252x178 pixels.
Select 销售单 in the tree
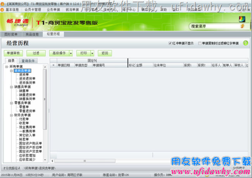coord(24,91)
